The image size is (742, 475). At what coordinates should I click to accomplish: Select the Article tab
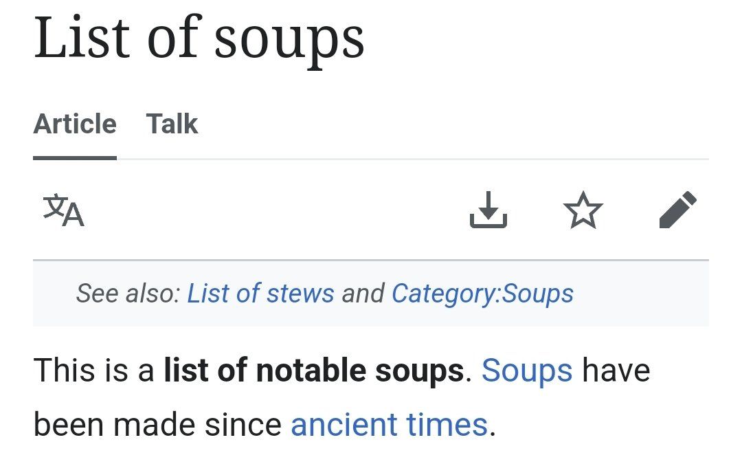point(75,124)
